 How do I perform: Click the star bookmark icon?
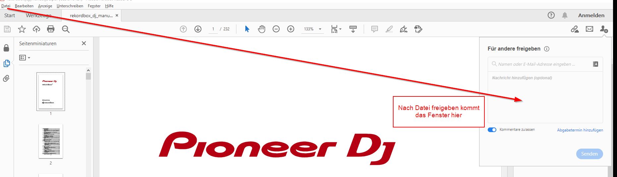22,29
